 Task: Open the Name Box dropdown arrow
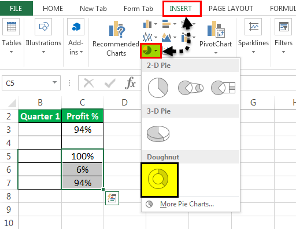pos(55,82)
